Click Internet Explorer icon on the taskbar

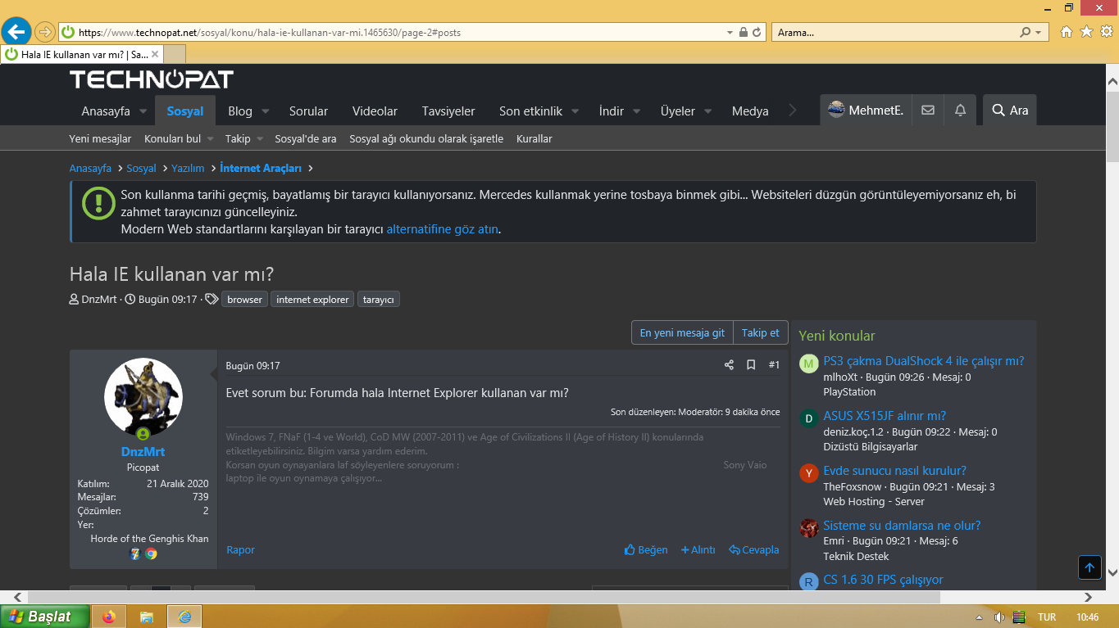pyautogui.click(x=184, y=617)
